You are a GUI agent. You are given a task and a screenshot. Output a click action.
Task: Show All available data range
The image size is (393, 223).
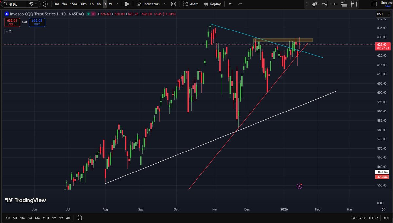(x=68, y=218)
